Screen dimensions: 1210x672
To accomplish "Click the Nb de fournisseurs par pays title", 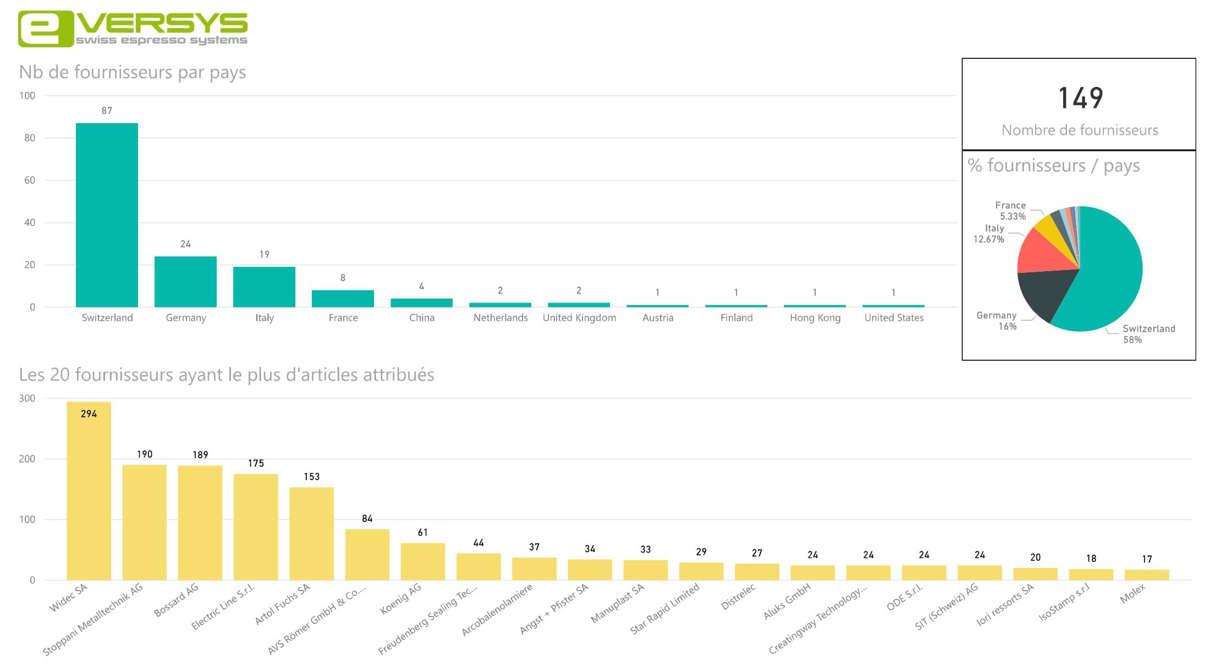I will click(133, 73).
